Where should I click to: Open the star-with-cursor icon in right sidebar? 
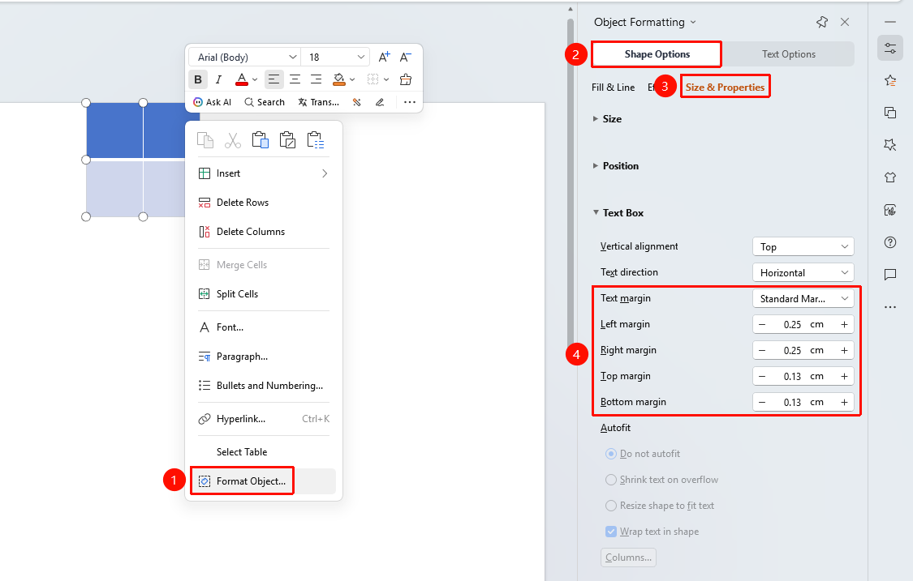pyautogui.click(x=890, y=145)
